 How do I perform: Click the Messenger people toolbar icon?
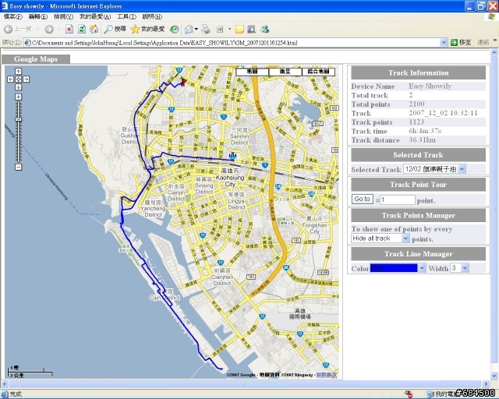pos(265,30)
